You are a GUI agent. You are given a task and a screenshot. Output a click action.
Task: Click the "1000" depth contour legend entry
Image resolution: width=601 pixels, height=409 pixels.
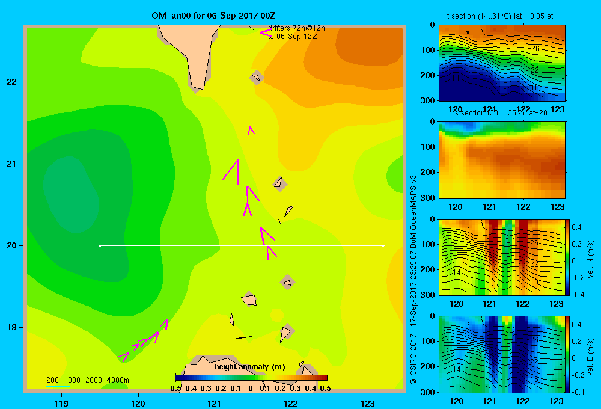pos(72,380)
